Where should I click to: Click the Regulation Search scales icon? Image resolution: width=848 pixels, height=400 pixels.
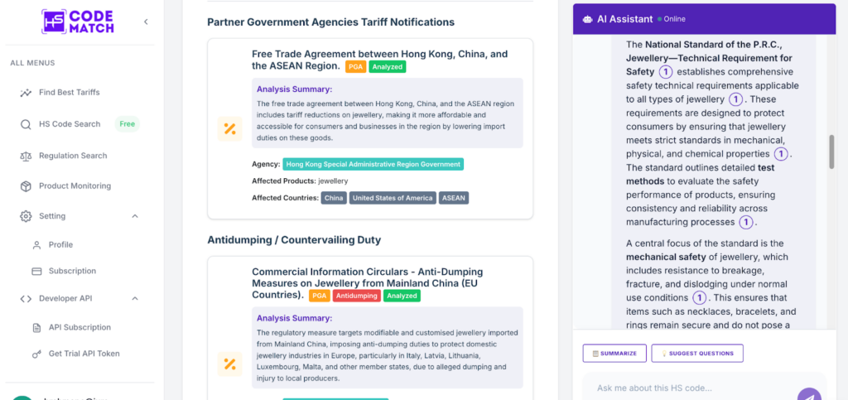(x=26, y=156)
